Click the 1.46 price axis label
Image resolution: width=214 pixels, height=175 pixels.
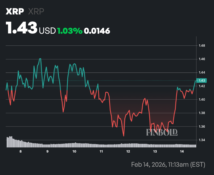coord(202,59)
